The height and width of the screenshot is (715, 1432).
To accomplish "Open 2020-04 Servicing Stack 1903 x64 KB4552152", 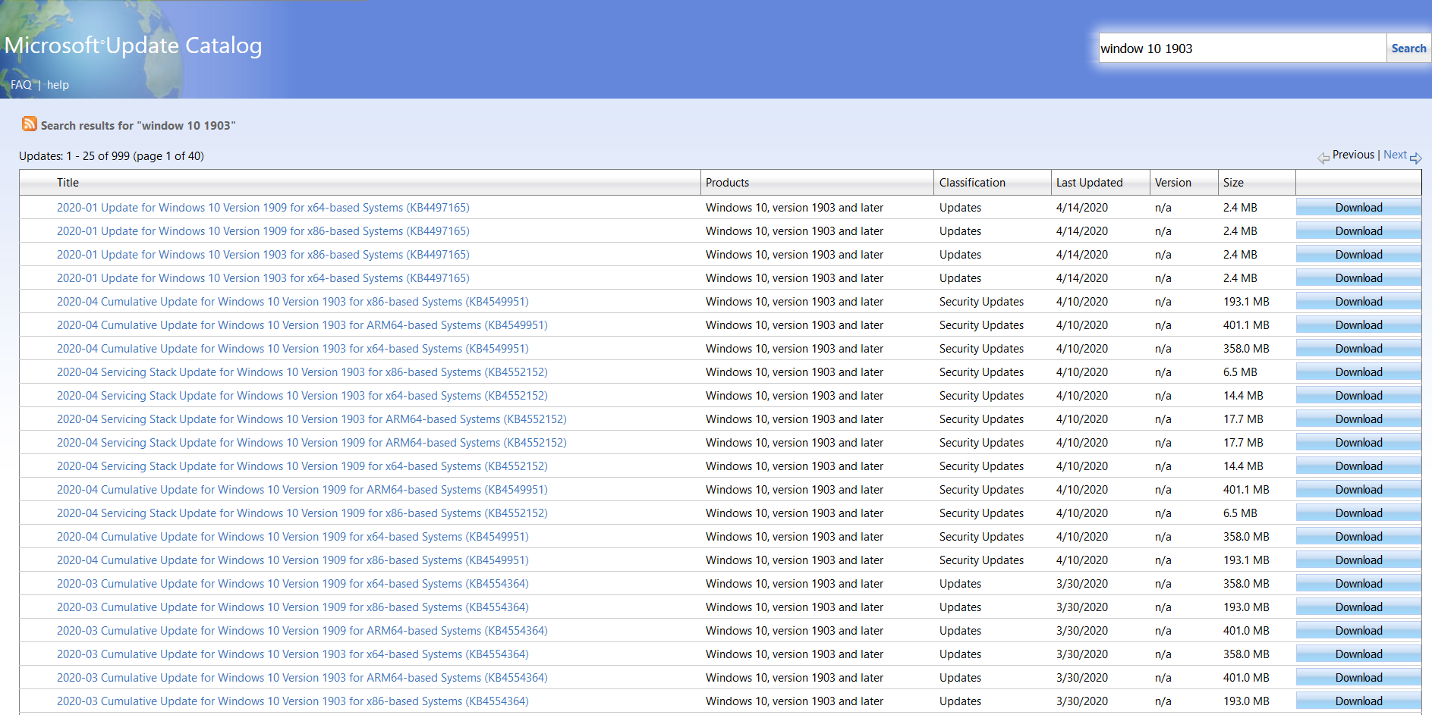I will click(302, 396).
